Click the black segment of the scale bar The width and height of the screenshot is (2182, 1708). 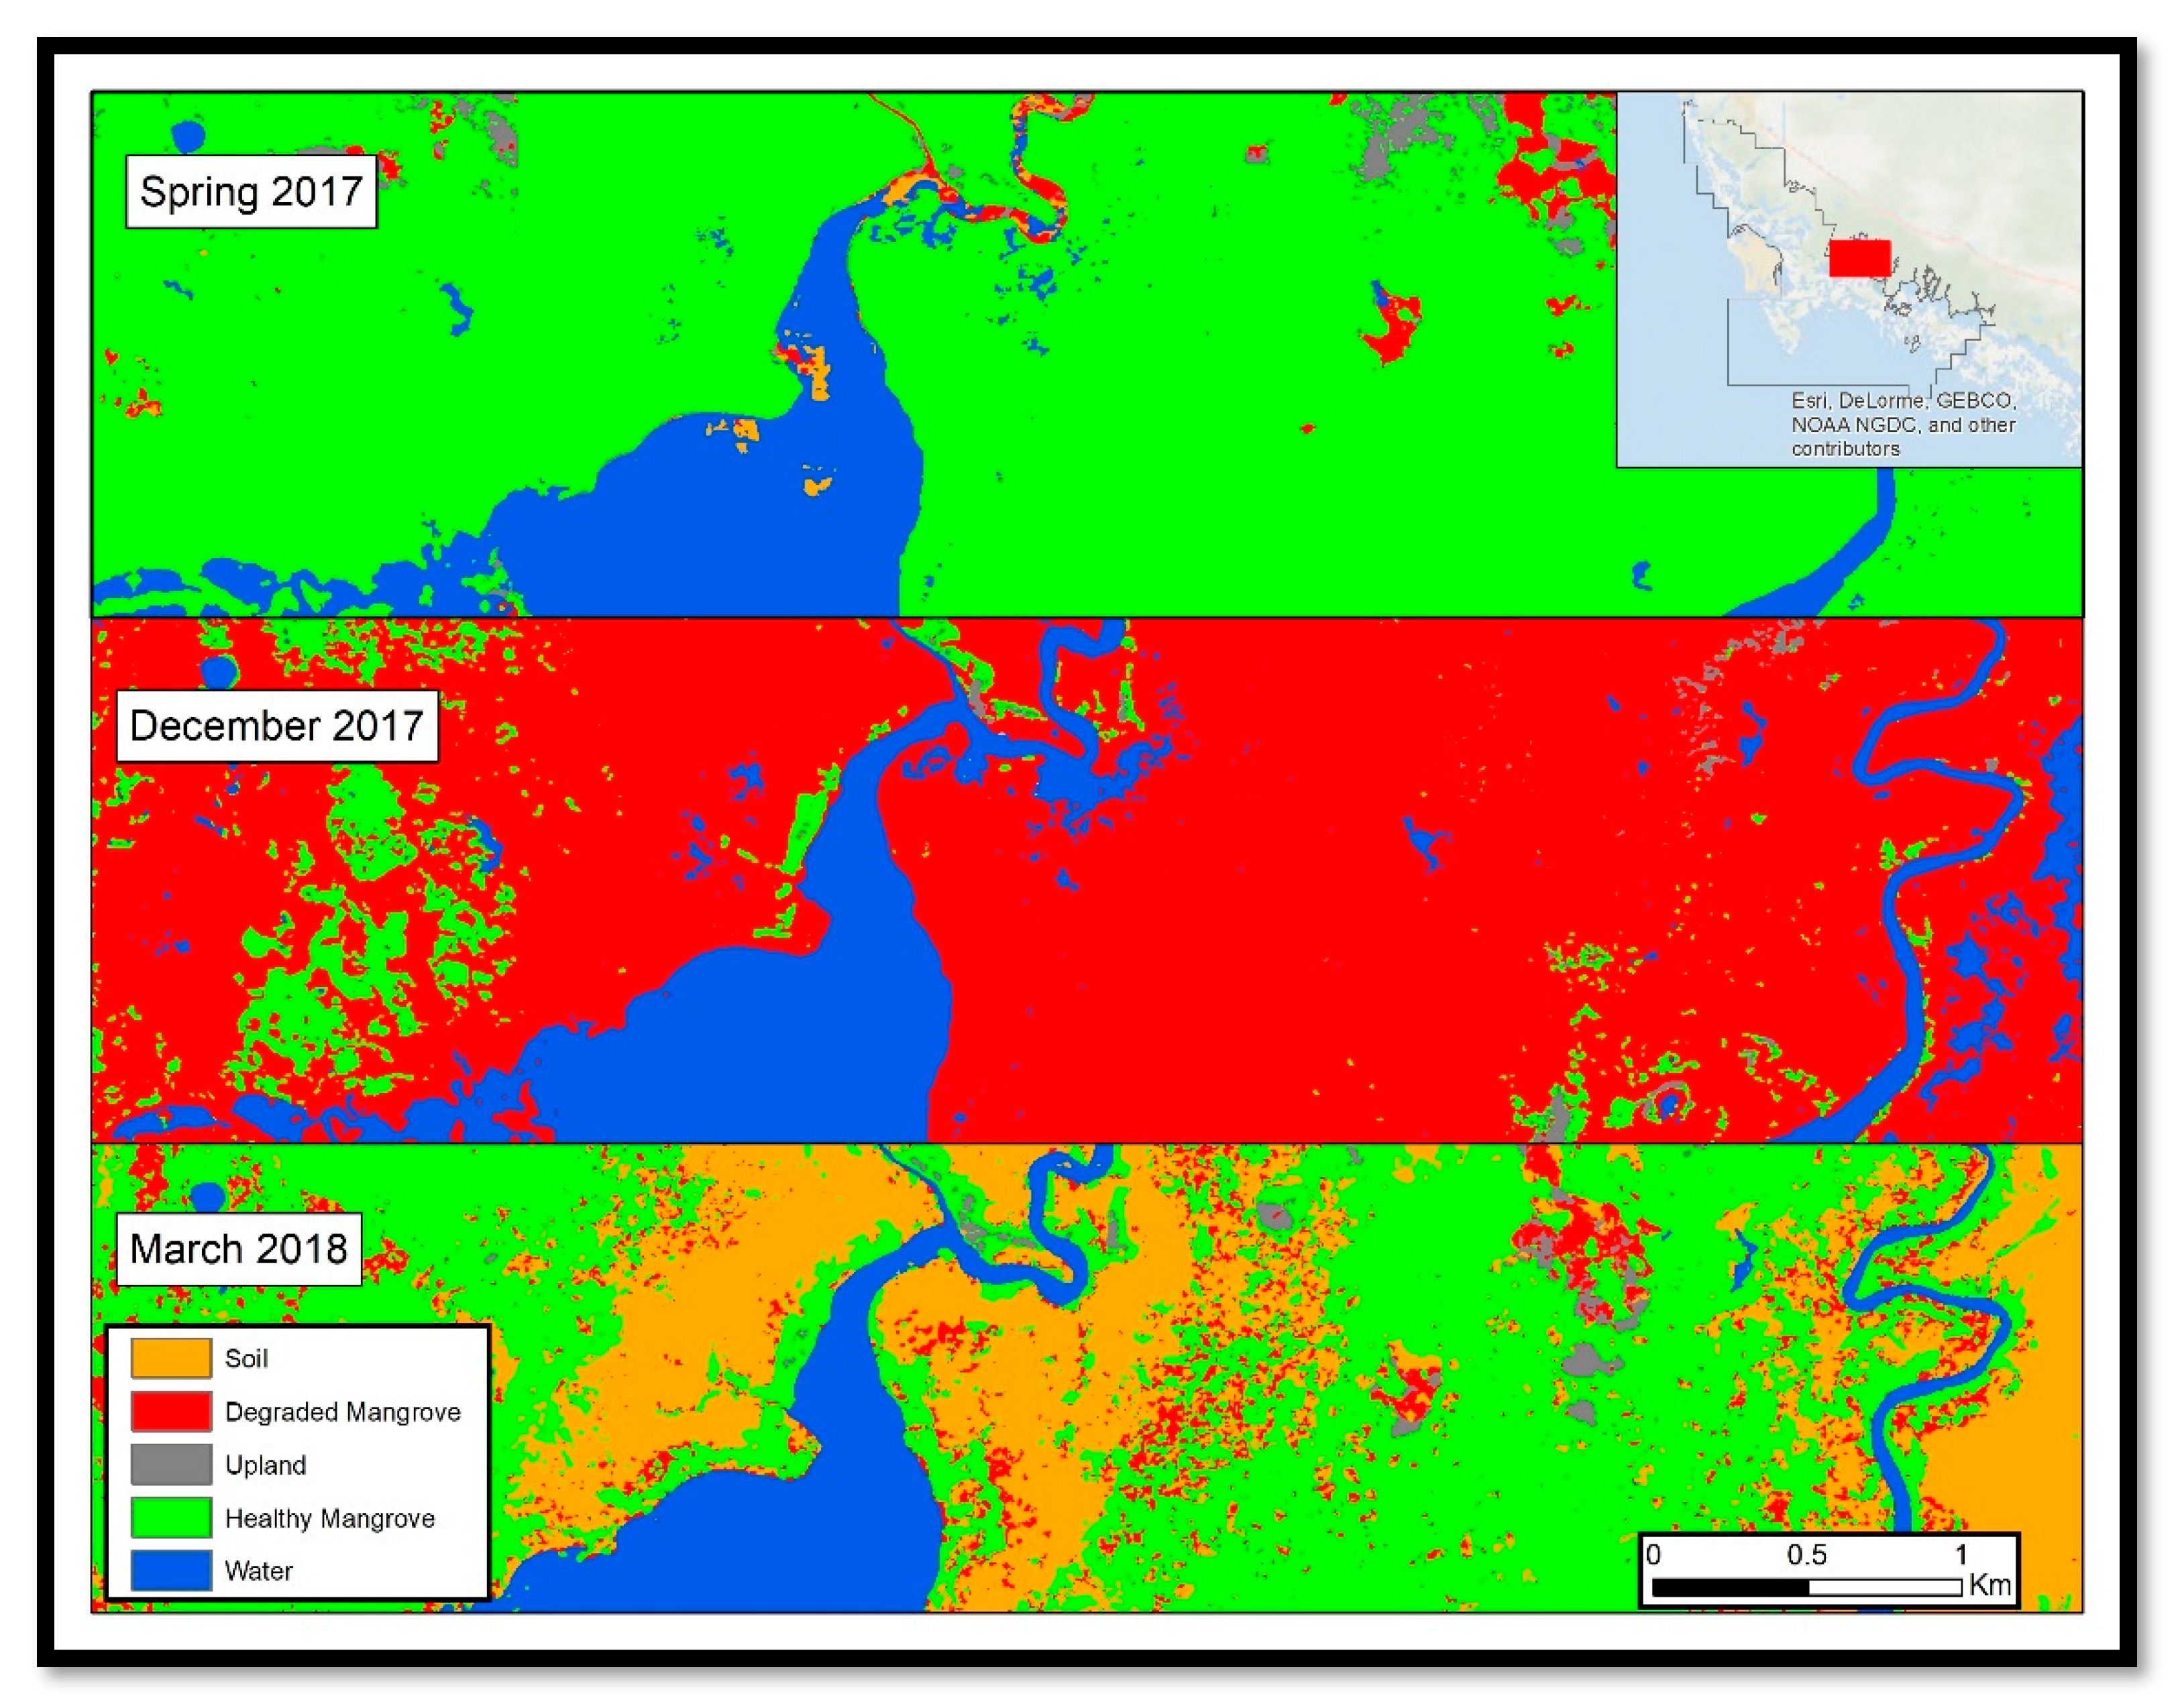click(x=1731, y=1587)
